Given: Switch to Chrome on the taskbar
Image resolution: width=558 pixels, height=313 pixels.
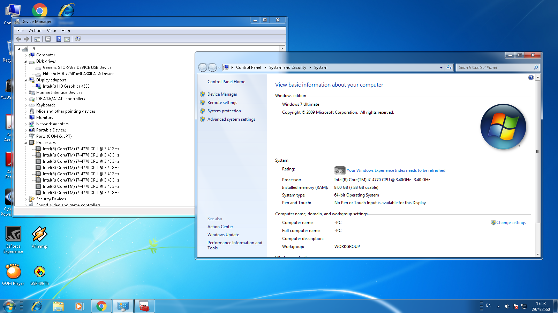Looking at the screenshot, I should coord(101,306).
